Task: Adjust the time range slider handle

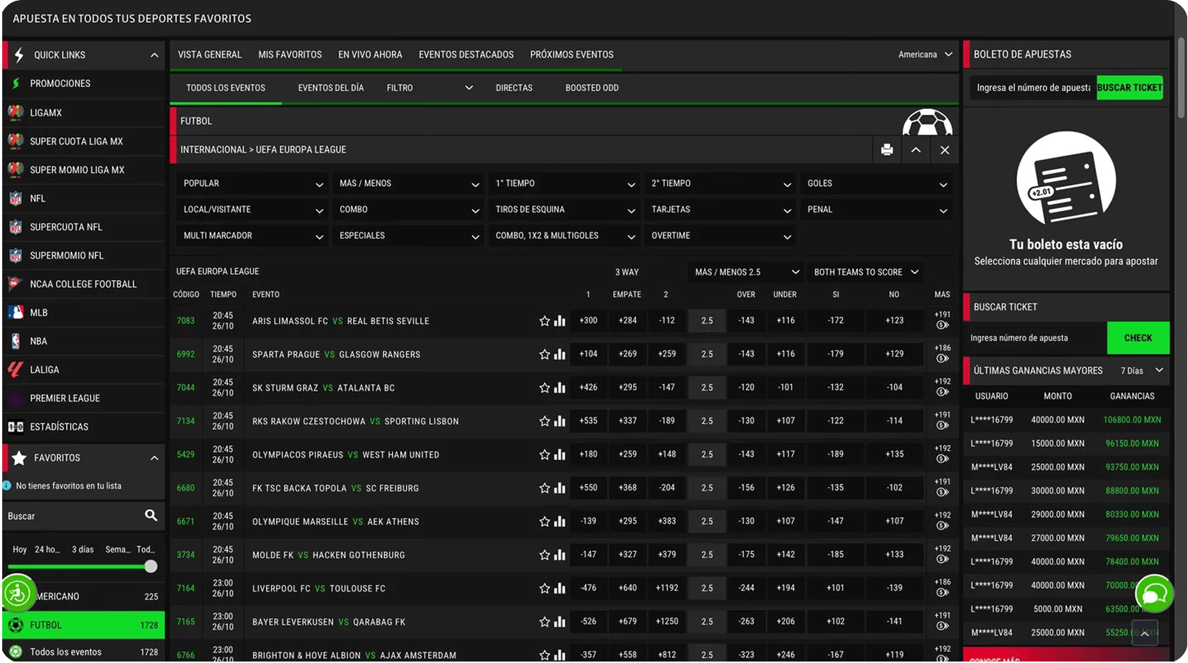Action: (x=151, y=566)
